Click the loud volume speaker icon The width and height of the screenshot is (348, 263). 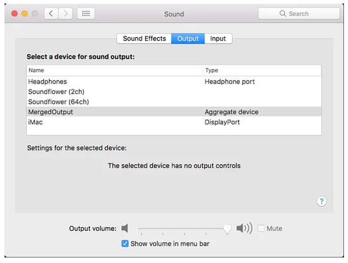tap(244, 229)
